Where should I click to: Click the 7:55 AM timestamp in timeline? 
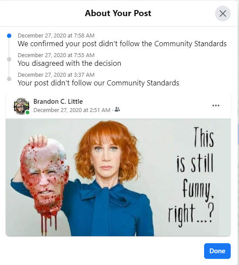[56, 55]
